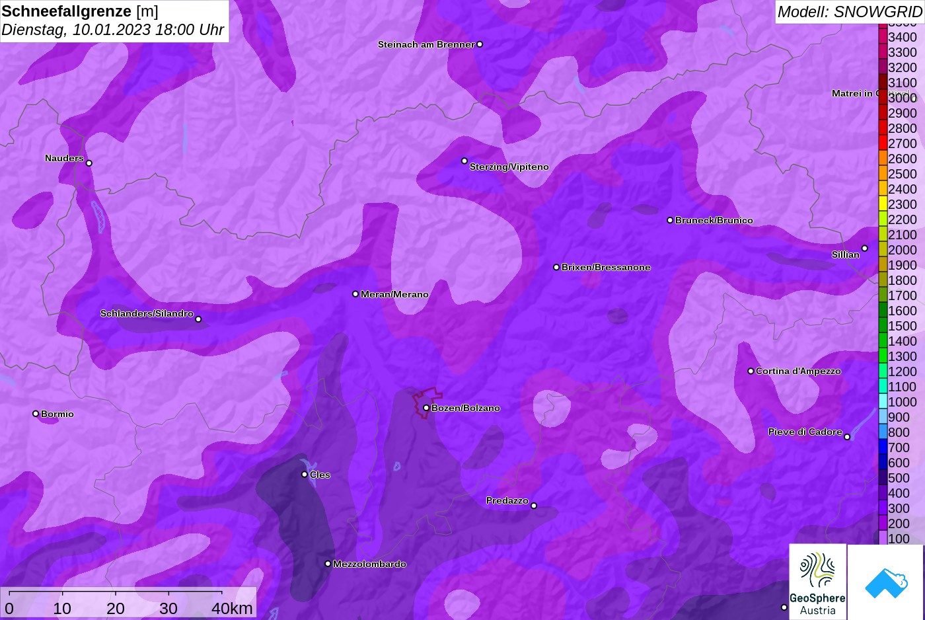Select the Steinach am Brenner map point

pyautogui.click(x=480, y=44)
